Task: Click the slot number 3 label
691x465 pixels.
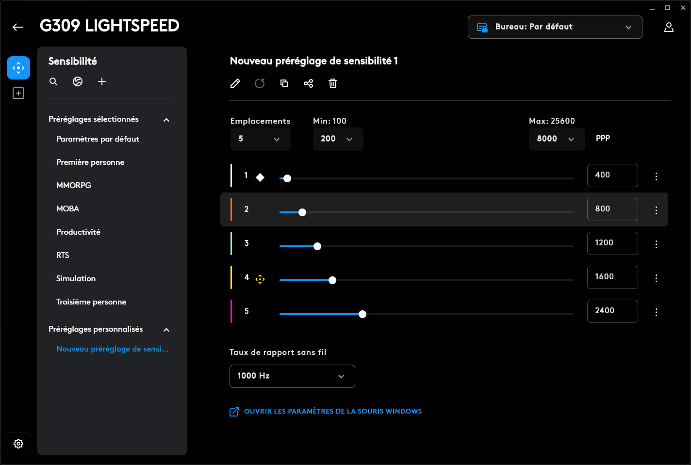Action: click(247, 243)
